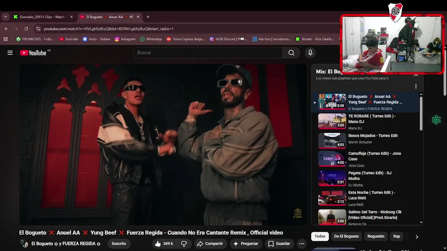This screenshot has width=447, height=251.
Task: Click the browser address bar URL
Action: [x=109, y=29]
